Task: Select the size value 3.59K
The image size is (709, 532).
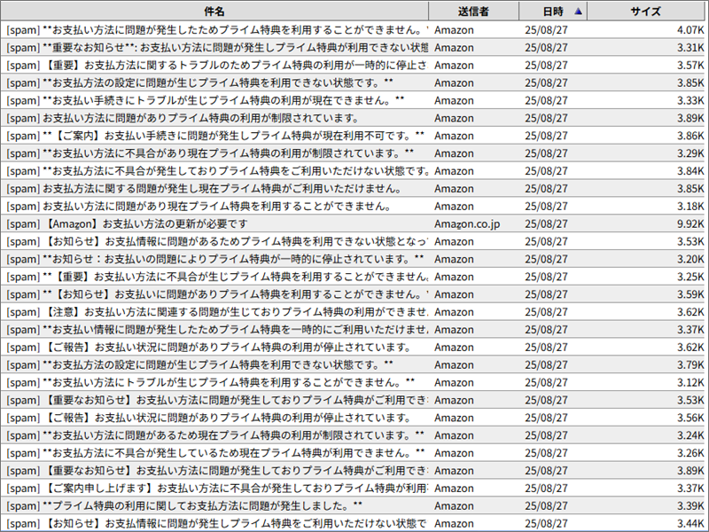Action: click(690, 294)
